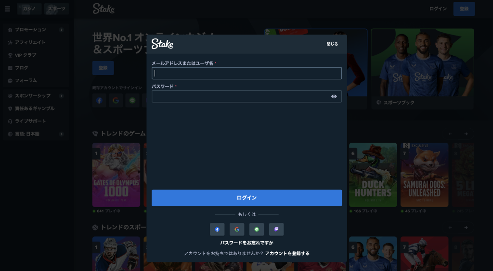Click background Google sign-in icon
This screenshot has height=271, width=493.
116,101
